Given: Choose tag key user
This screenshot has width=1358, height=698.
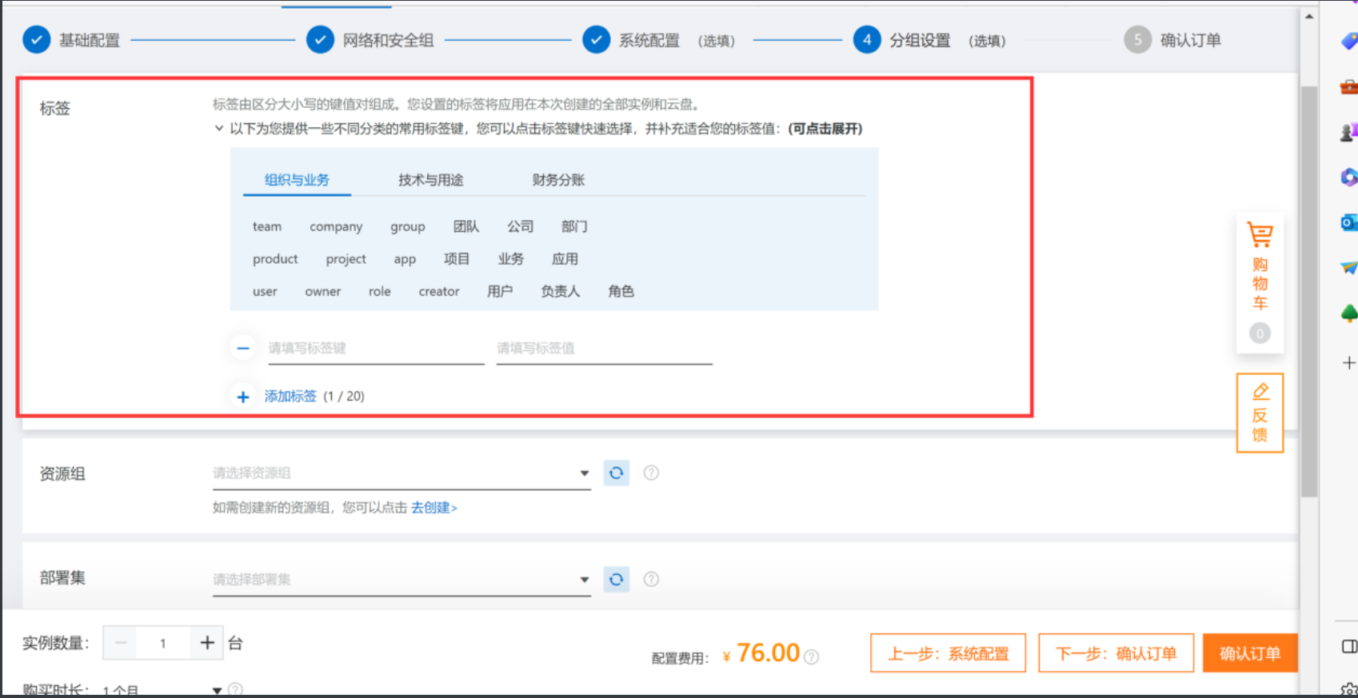Looking at the screenshot, I should pos(265,292).
